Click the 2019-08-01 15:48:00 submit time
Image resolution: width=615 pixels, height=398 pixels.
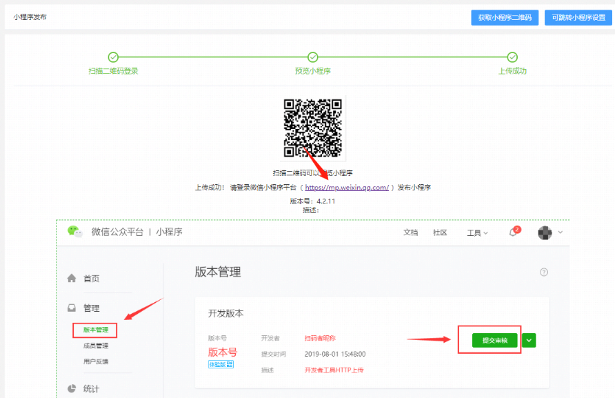[x=335, y=354]
